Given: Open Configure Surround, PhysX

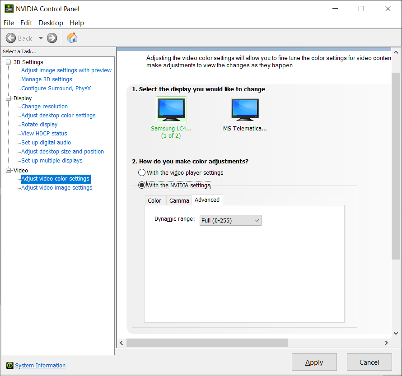Looking at the screenshot, I should (56, 88).
